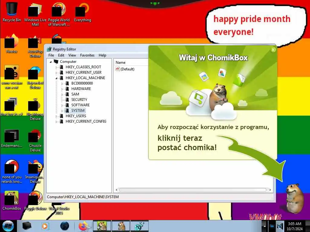
Task: Switch to the hamster taskbar button
Action: coord(121,226)
